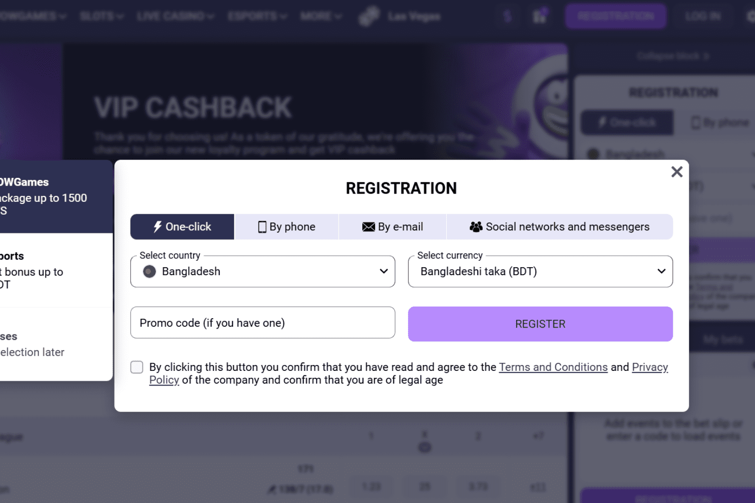Open the ESPORTS menu item
Image resolution: width=755 pixels, height=503 pixels.
pos(257,16)
